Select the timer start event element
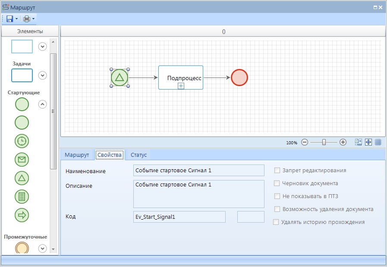Image resolution: width=387 pixels, height=267 pixels. pyautogui.click(x=22, y=141)
